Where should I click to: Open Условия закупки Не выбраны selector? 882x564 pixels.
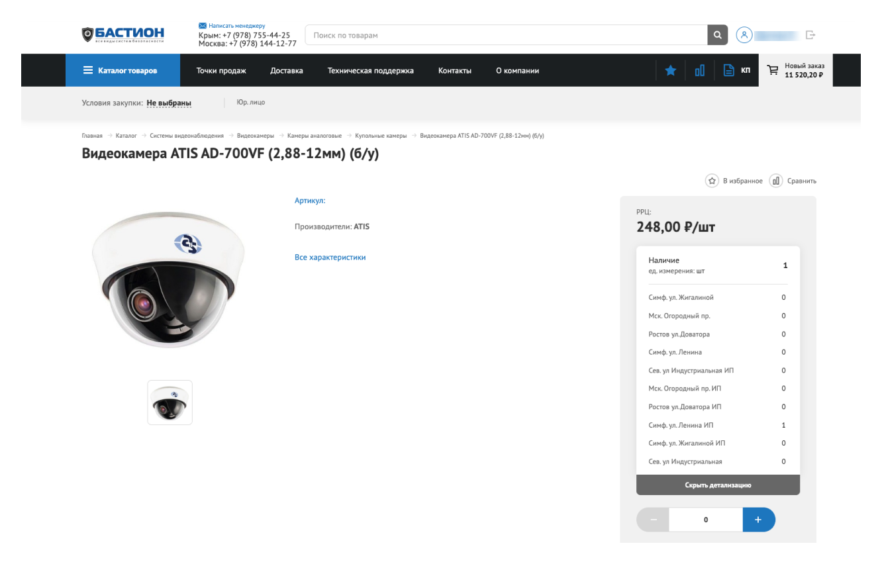[169, 103]
